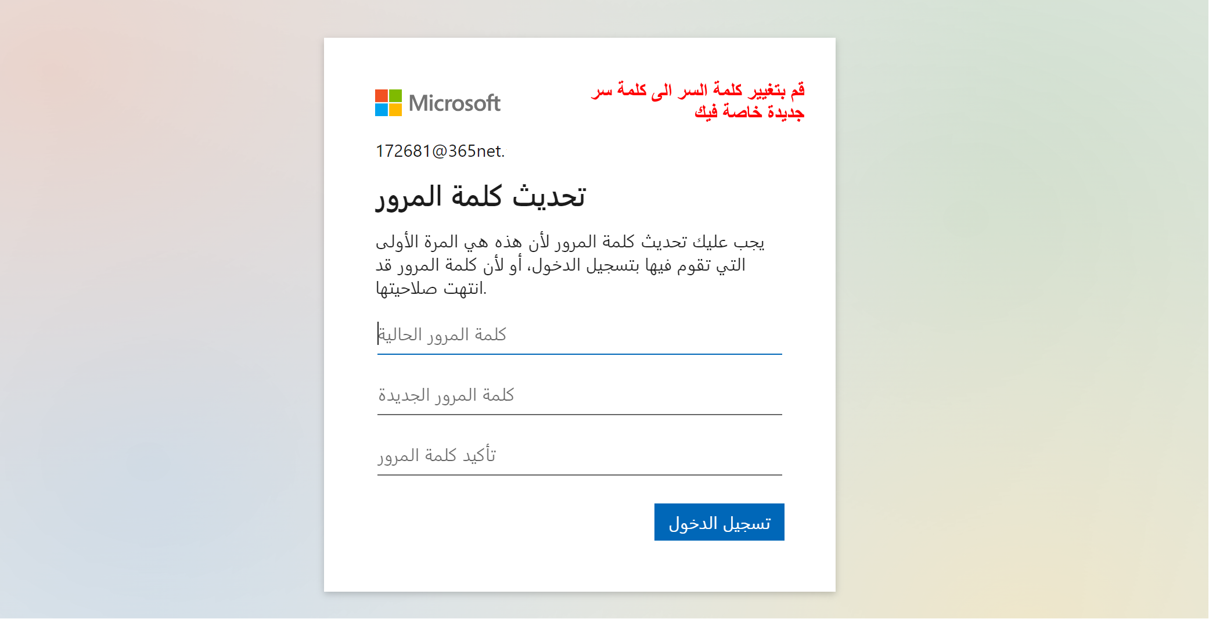
Task: Click the yellow square of Microsoft logo
Action: point(395,110)
